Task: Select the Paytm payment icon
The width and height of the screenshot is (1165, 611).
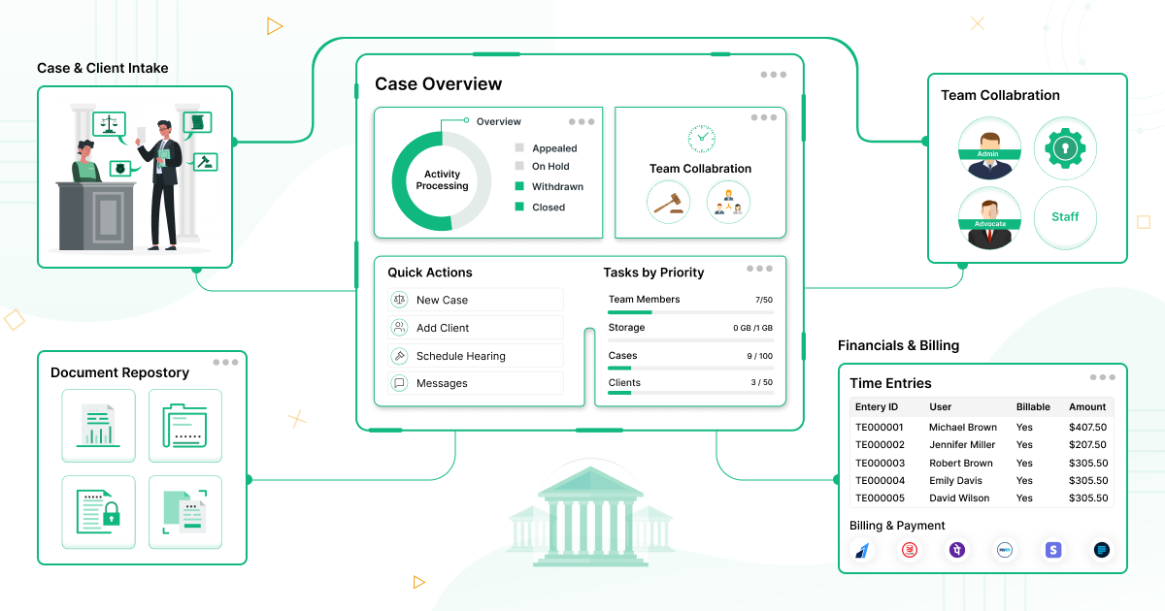Action: 1006,550
